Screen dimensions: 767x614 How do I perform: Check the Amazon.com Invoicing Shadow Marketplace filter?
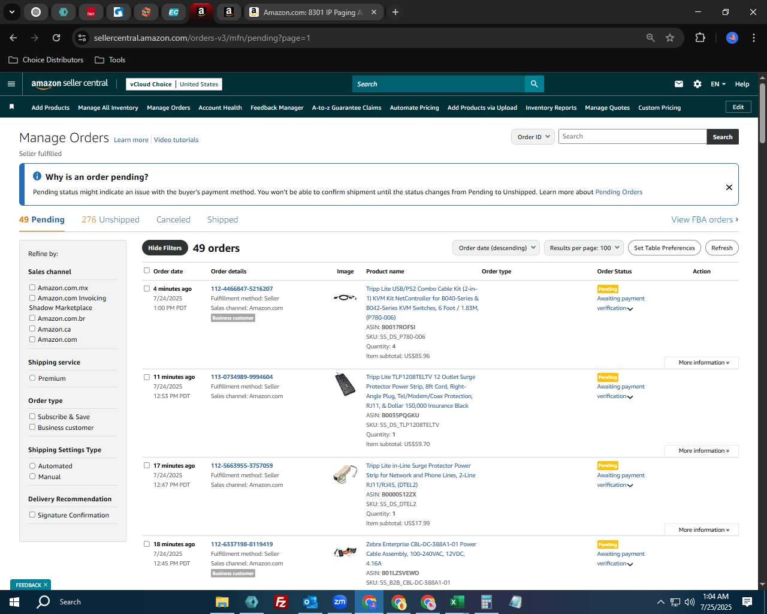click(x=32, y=297)
